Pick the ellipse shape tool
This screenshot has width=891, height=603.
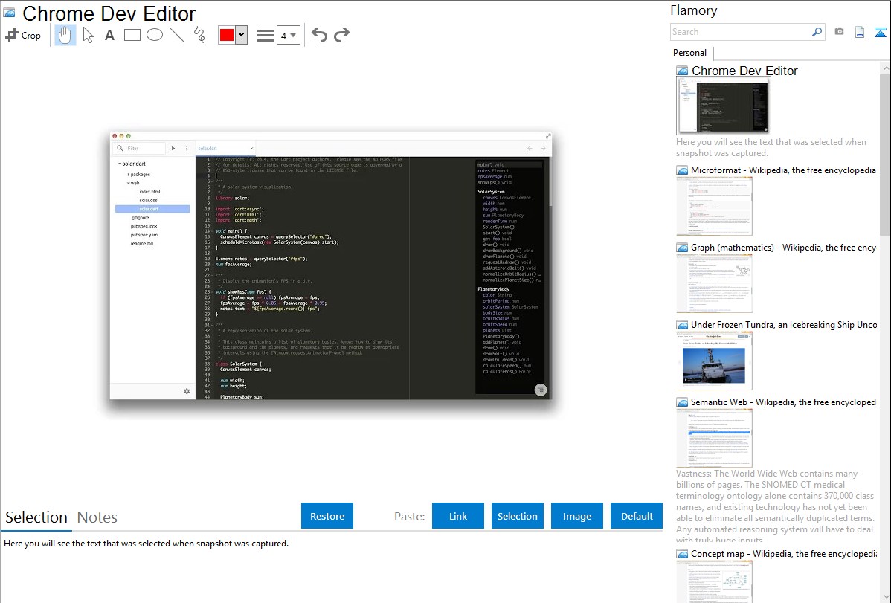click(155, 35)
